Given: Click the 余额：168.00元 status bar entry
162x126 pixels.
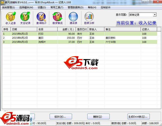Looking at the screenshot, I should [x=150, y=123].
